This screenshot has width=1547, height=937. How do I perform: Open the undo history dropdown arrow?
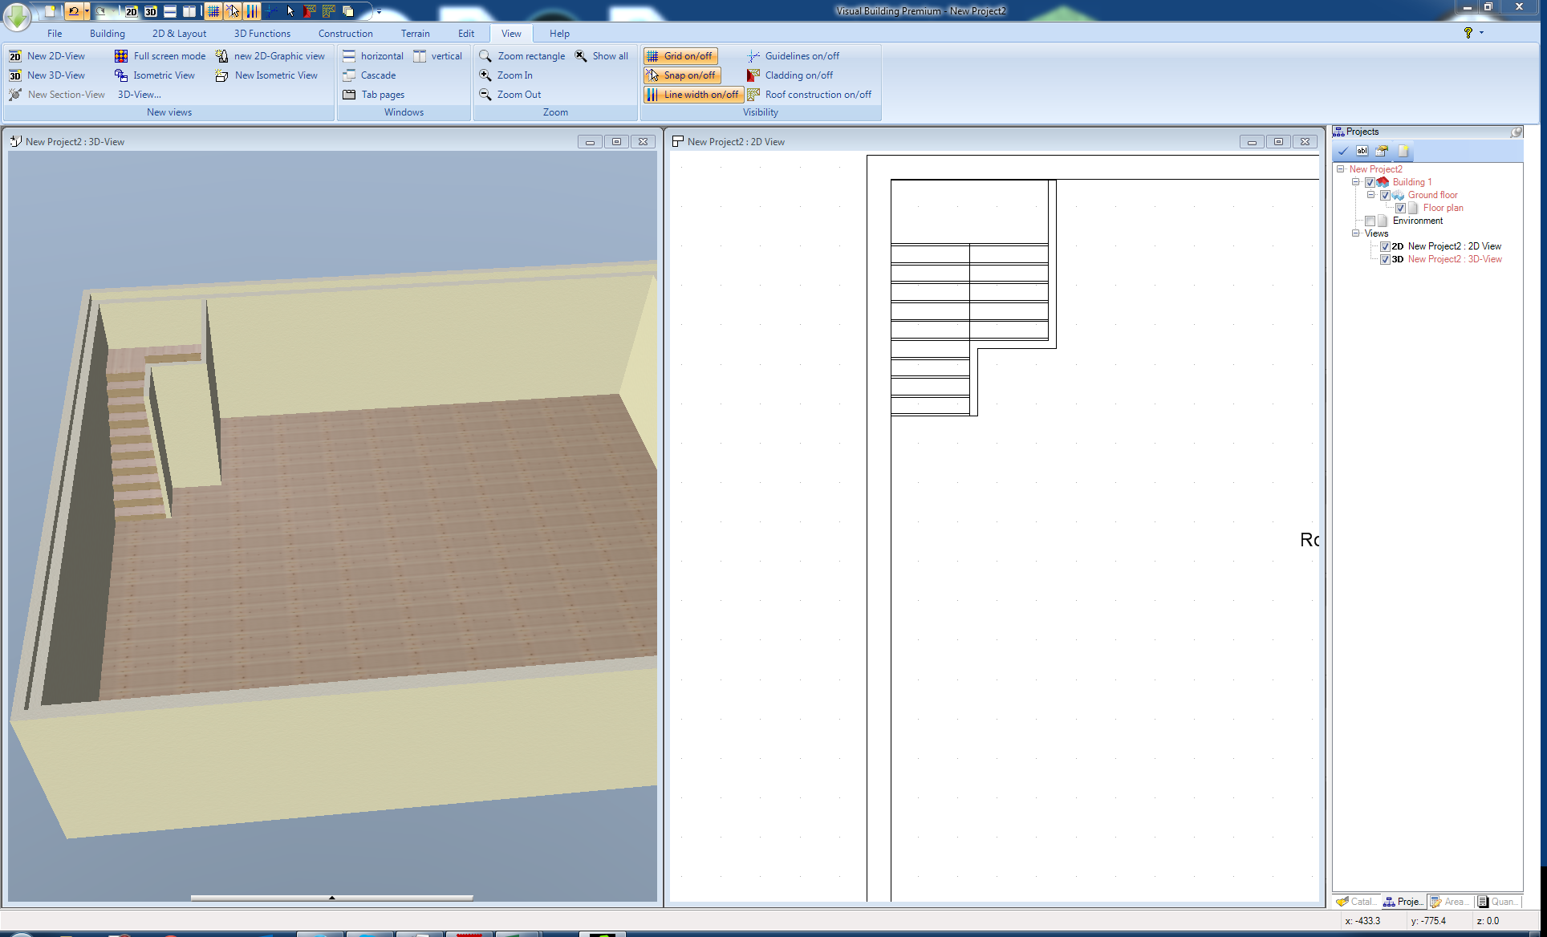click(86, 11)
